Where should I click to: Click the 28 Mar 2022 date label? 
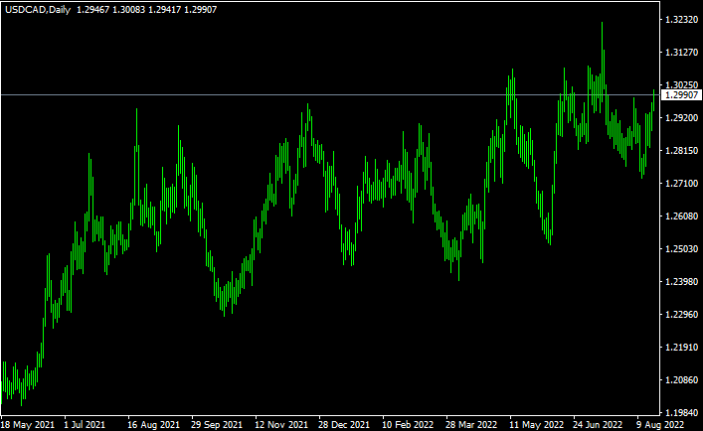(x=471, y=424)
